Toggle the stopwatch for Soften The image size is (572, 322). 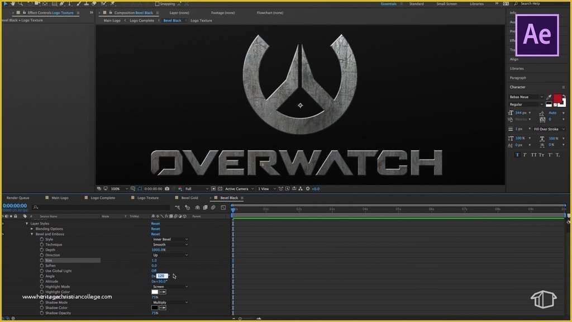41,266
